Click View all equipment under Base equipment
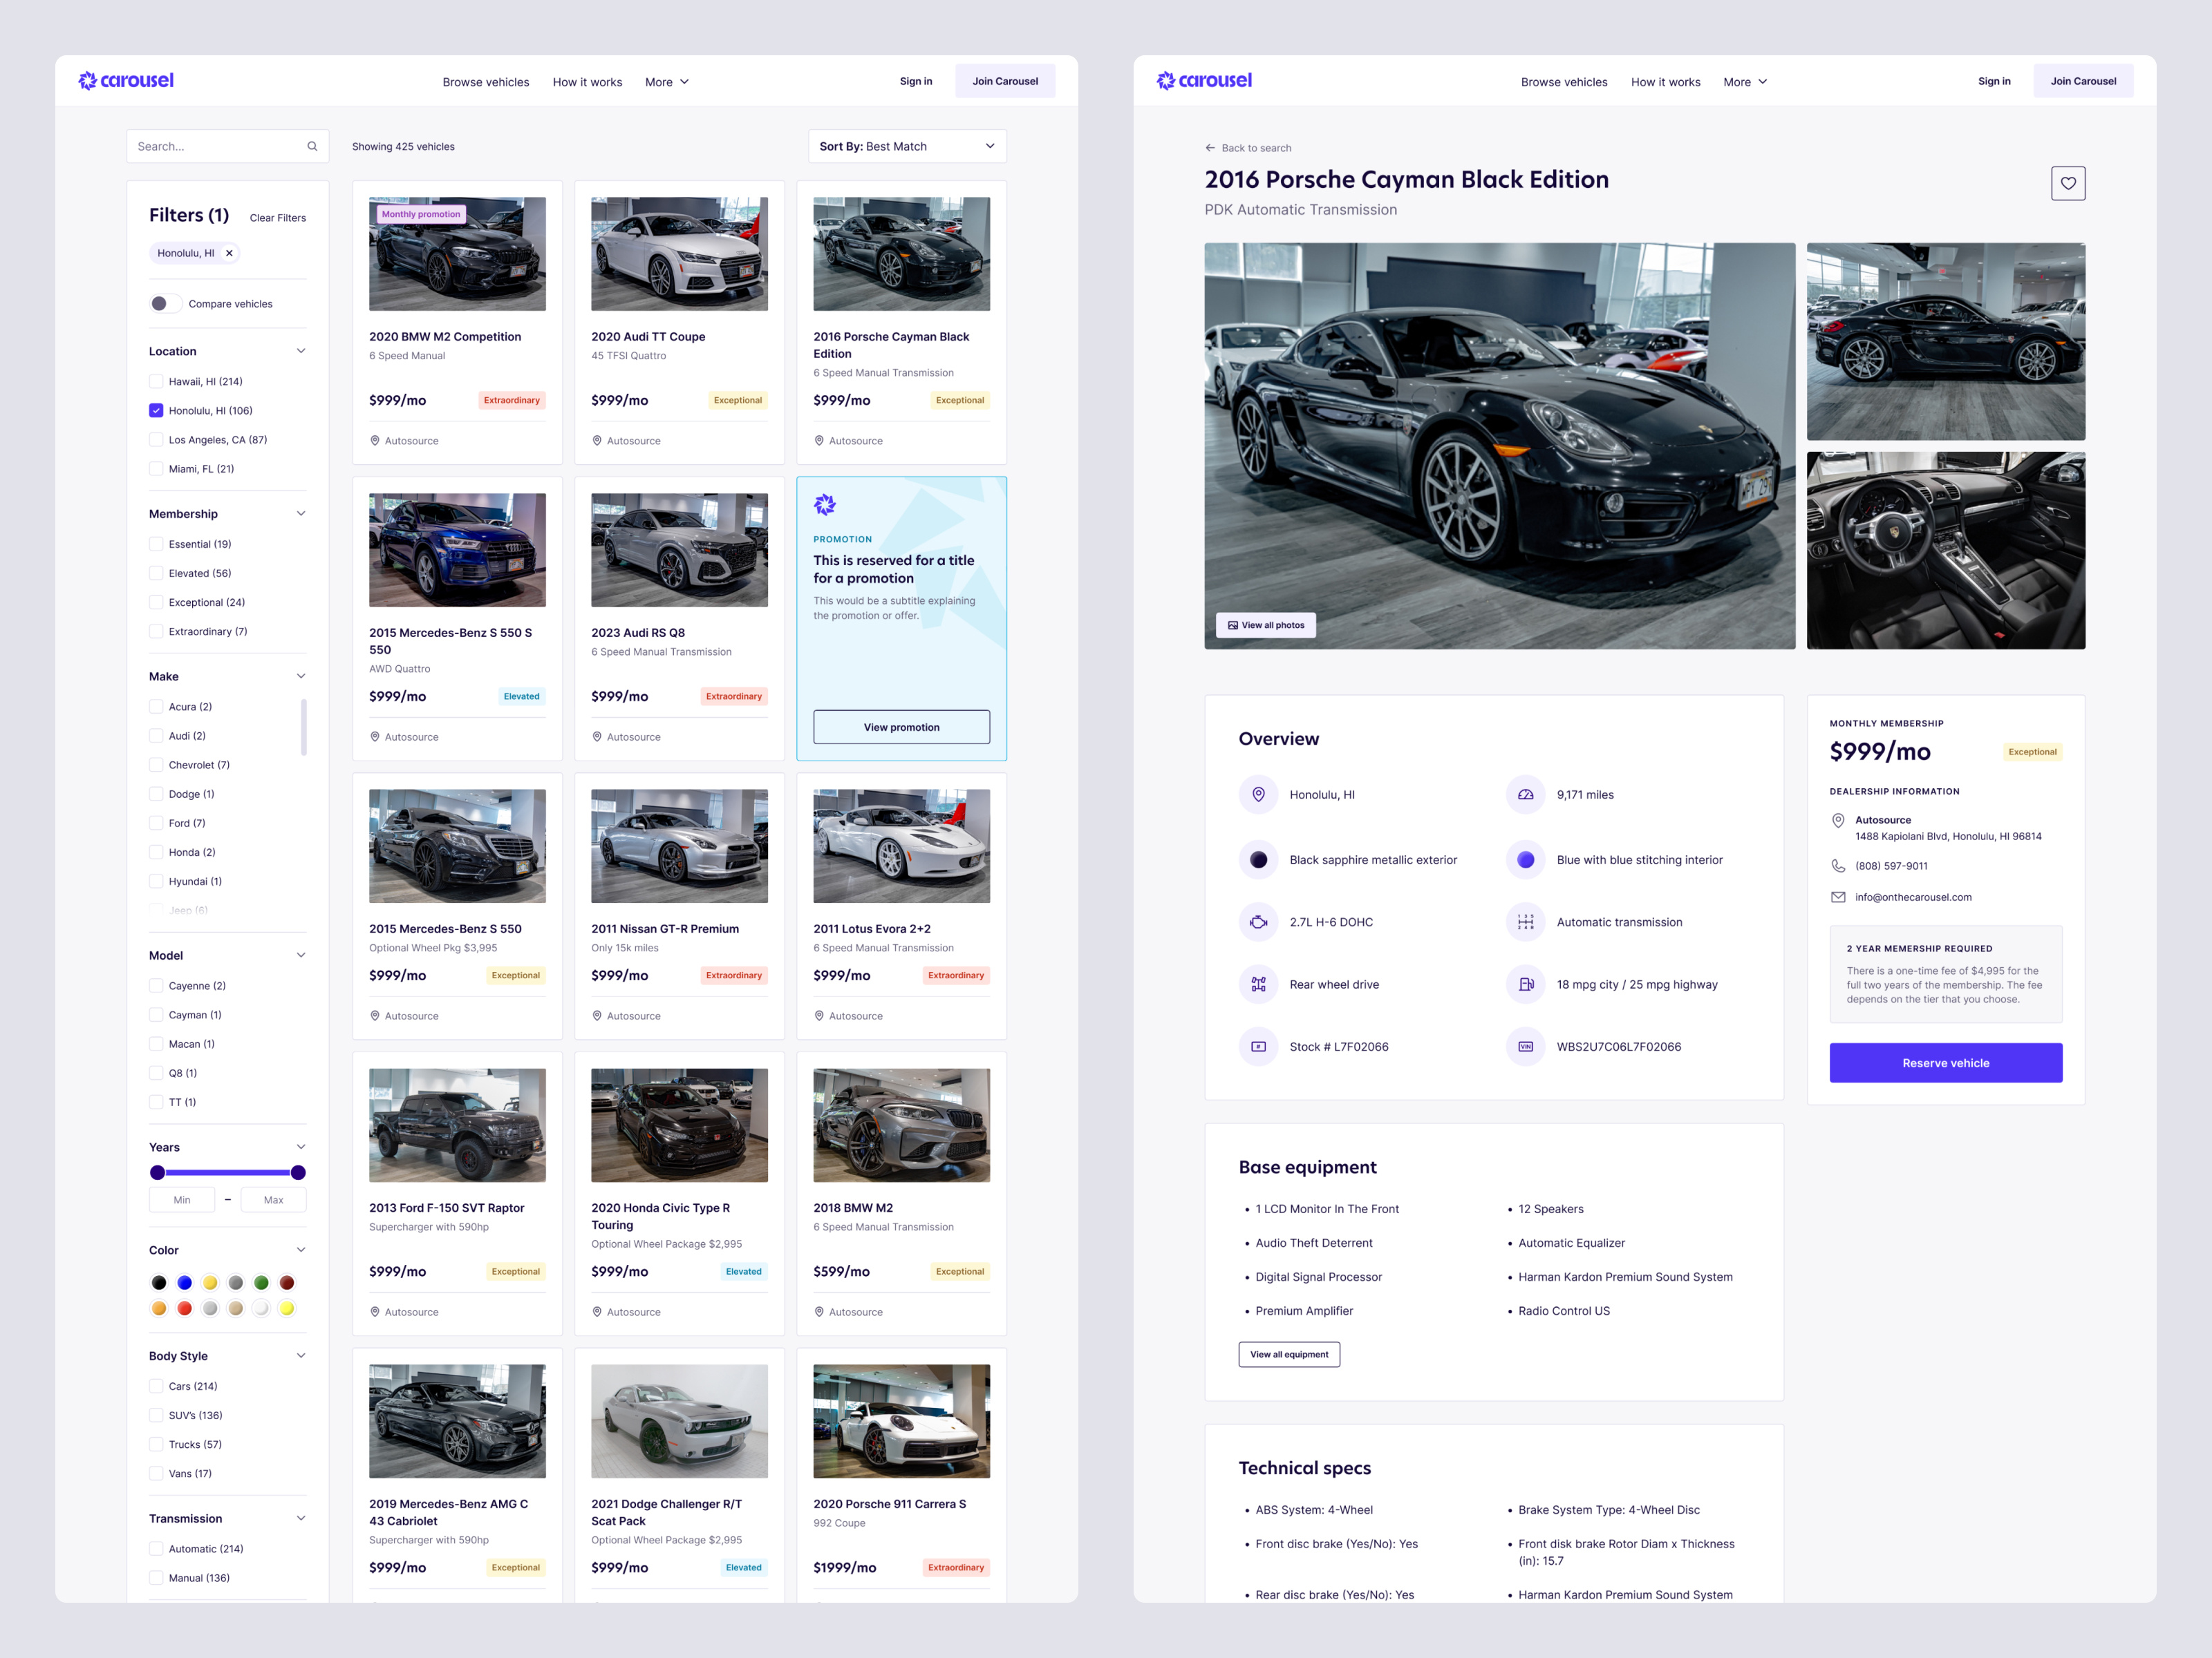This screenshot has width=2212, height=1658. (1289, 1354)
